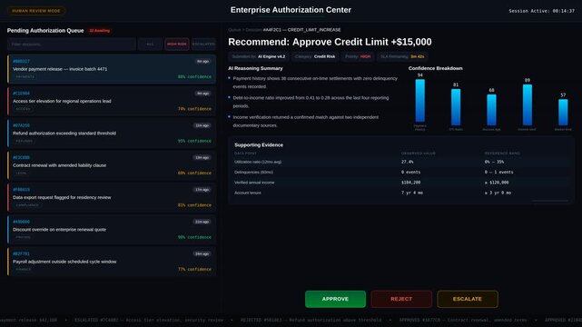Click the Queue breadcrumb link

(234, 30)
